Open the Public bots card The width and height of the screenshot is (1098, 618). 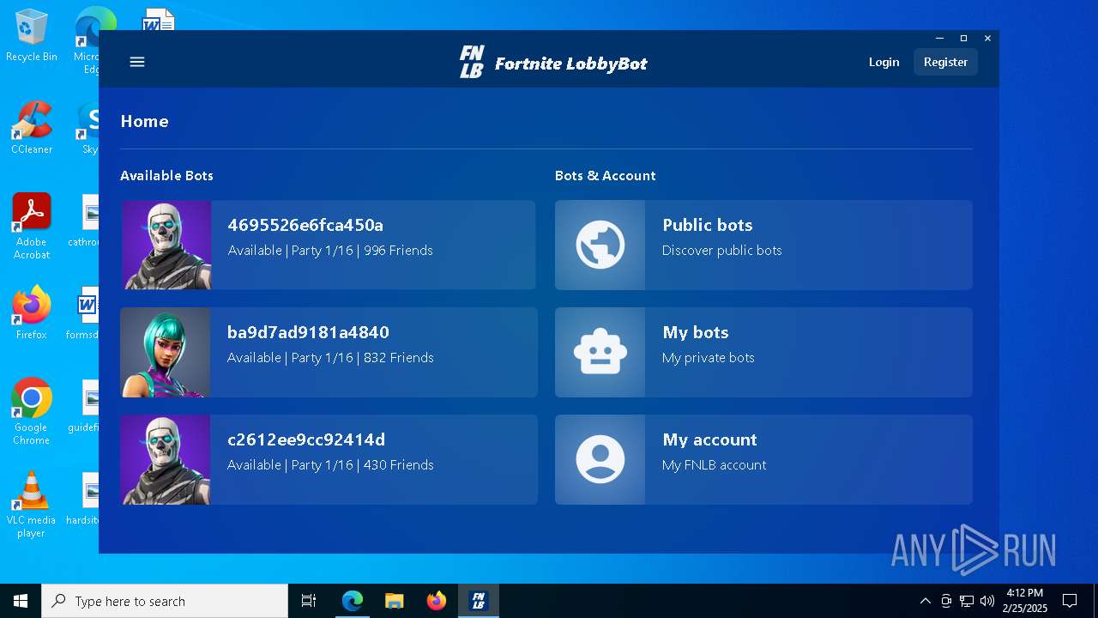pos(763,245)
